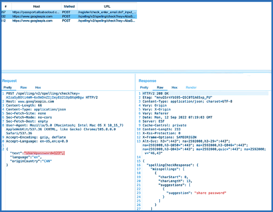The image size is (273, 212).
Task: Sort history by the Method column header
Action: [69, 6]
